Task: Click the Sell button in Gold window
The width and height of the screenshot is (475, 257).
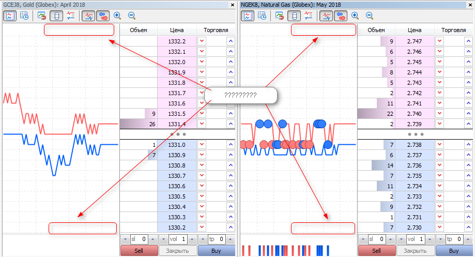Action: [x=139, y=251]
